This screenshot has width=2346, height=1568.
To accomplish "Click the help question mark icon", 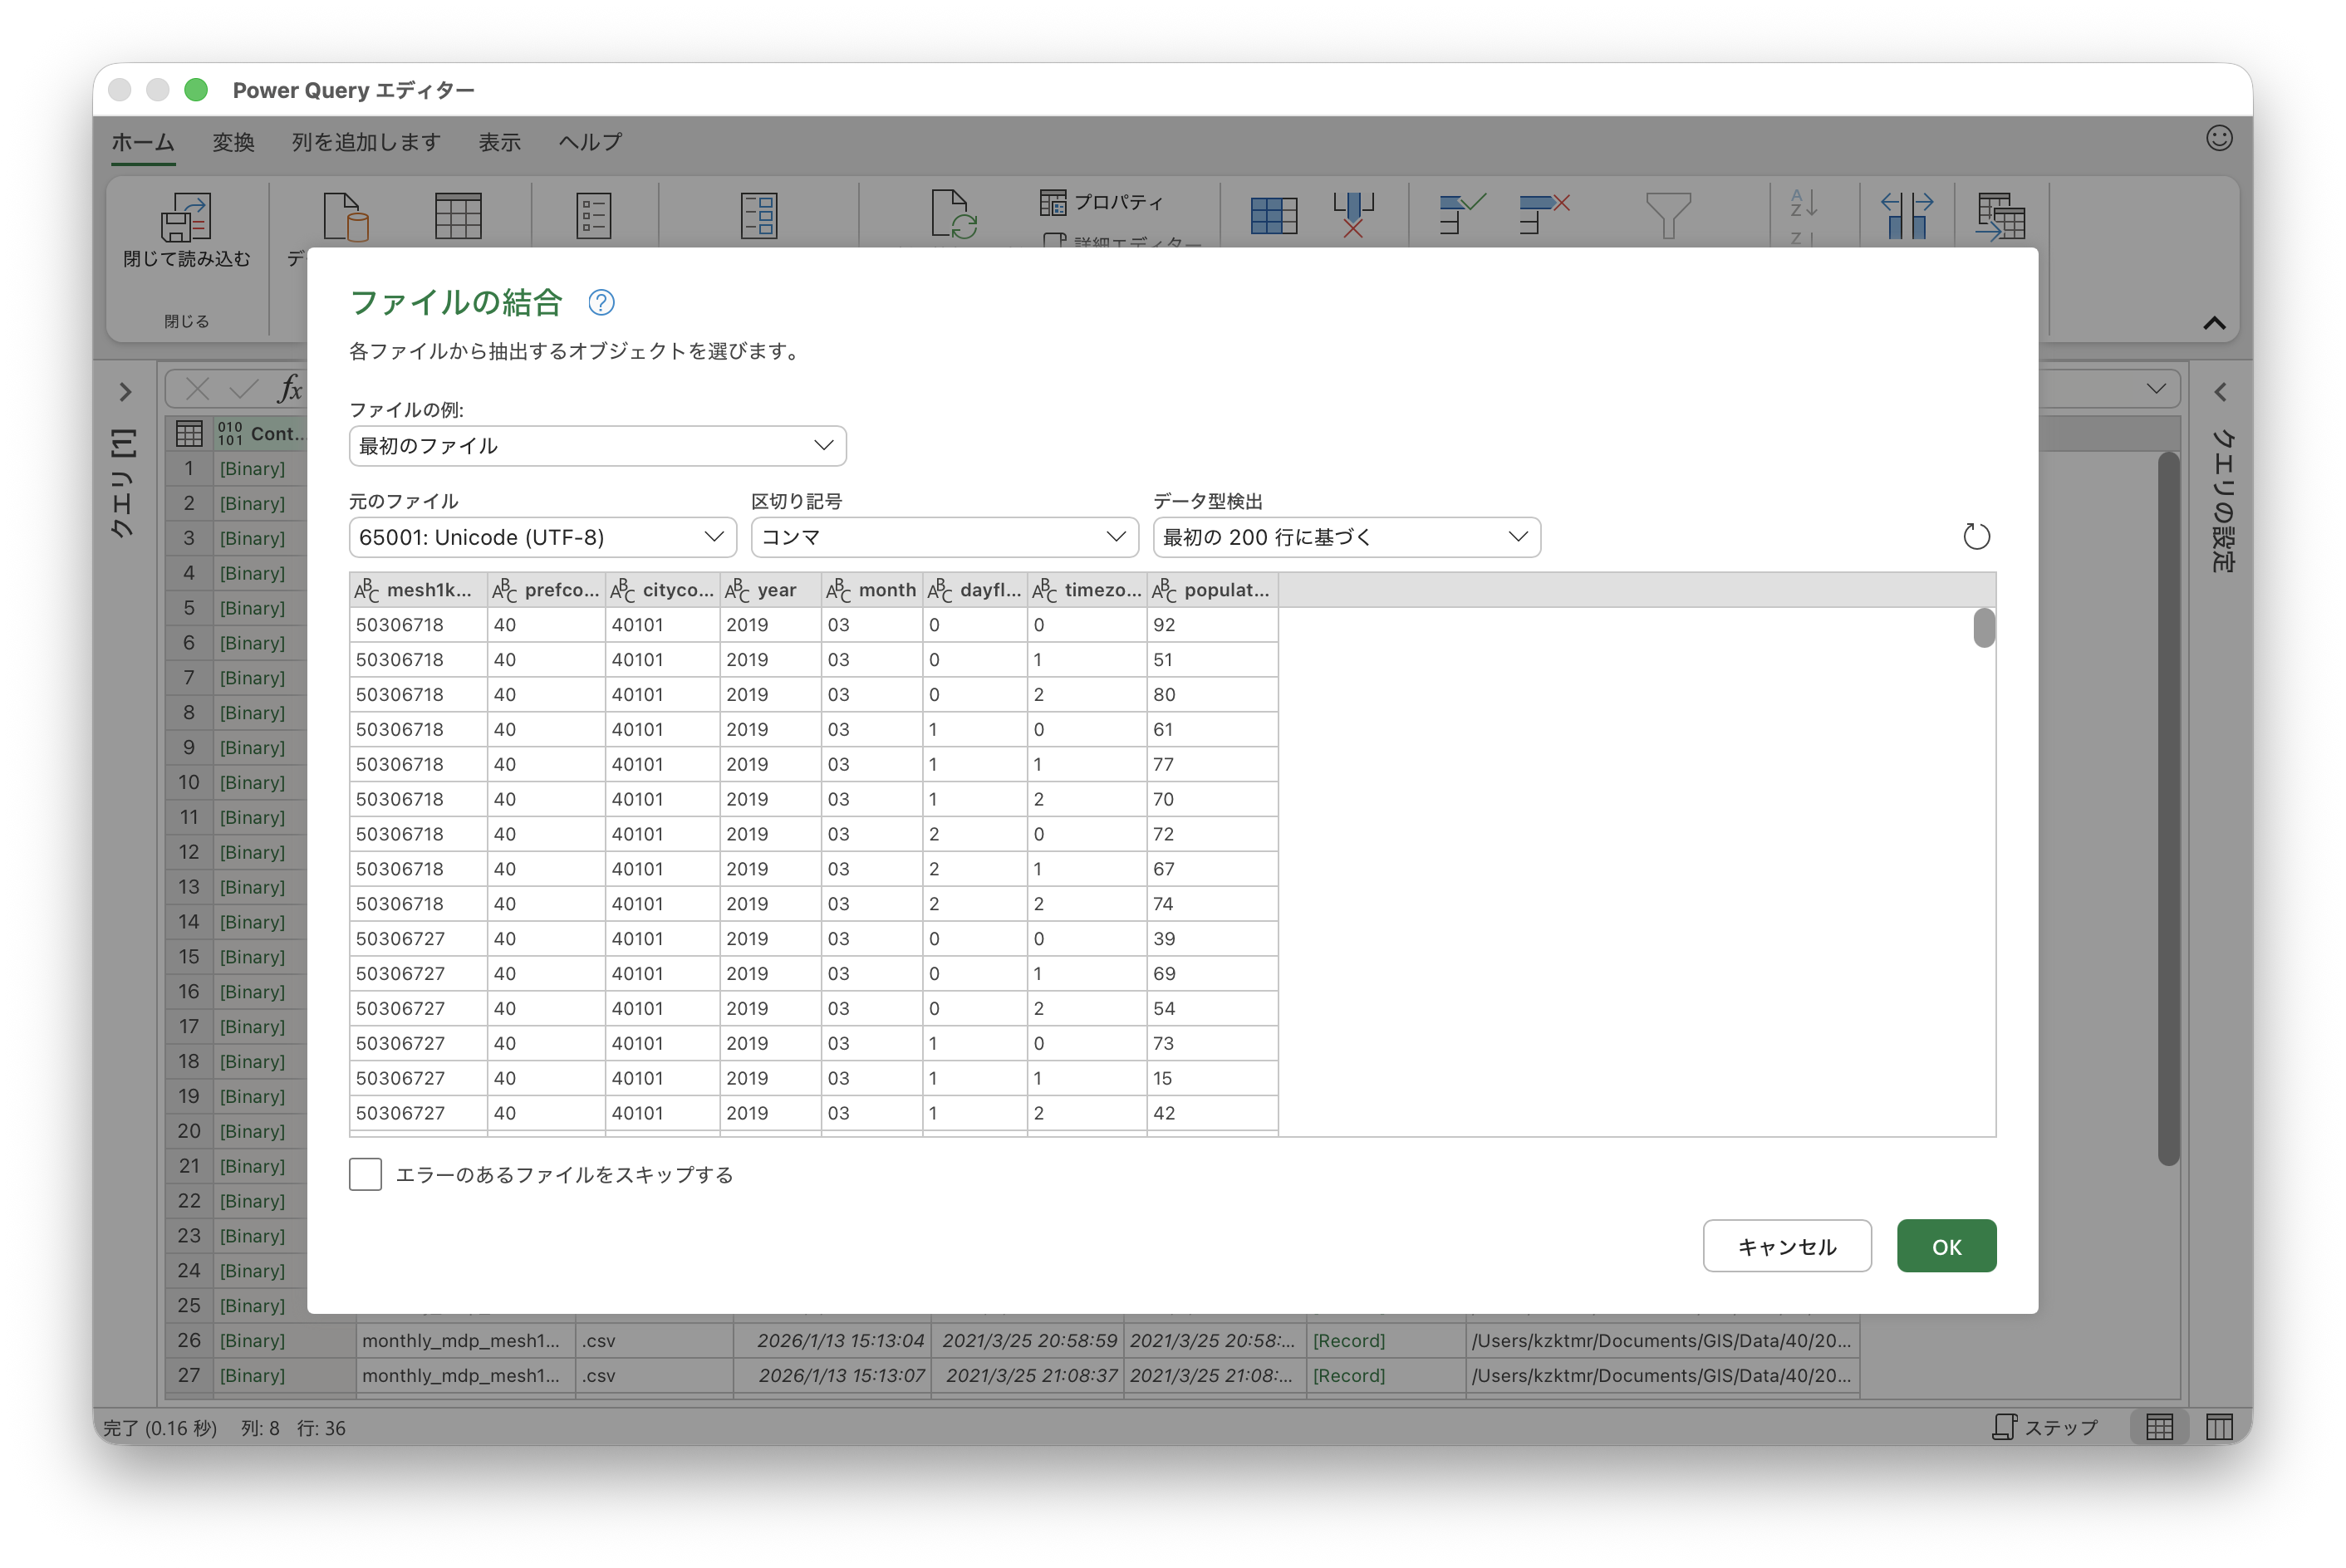I will [601, 302].
